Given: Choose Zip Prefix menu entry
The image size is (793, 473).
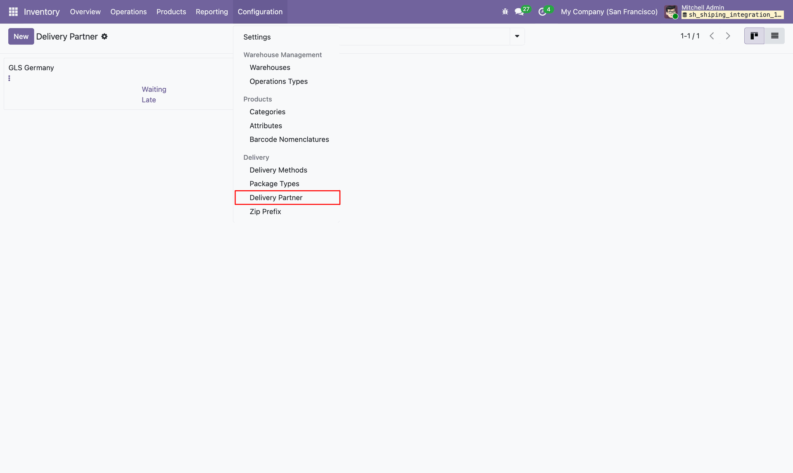Looking at the screenshot, I should [265, 211].
